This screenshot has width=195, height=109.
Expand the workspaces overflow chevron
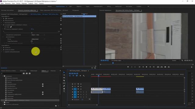pos(148,6)
